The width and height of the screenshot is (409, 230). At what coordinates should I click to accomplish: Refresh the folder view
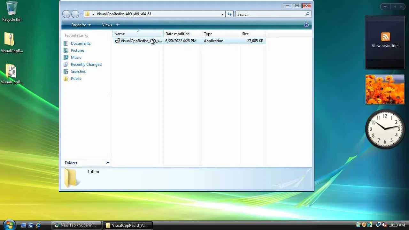229,14
